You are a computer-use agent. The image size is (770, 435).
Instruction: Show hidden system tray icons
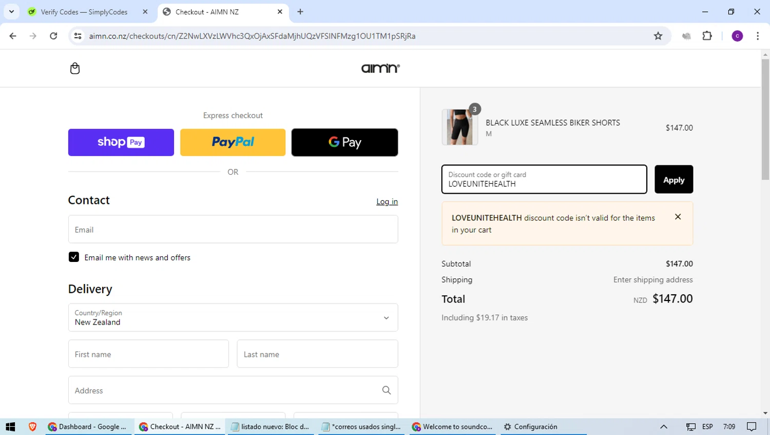coord(664,427)
